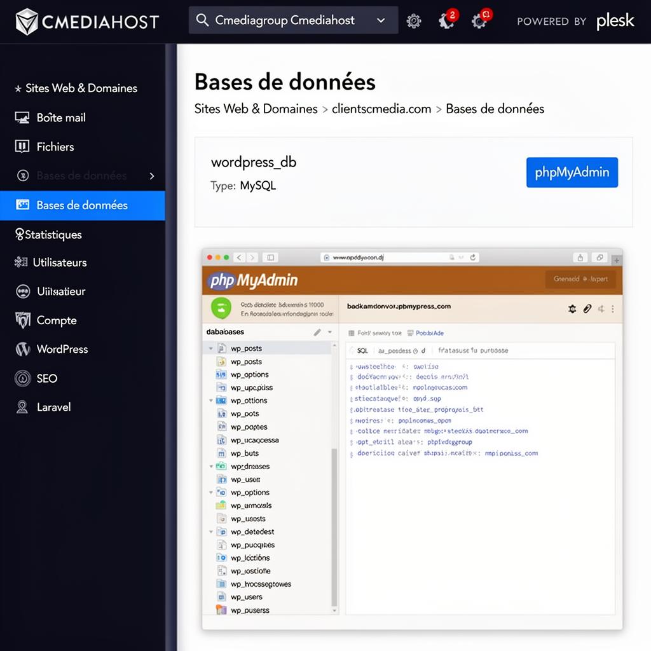Viewport: 651px width, 651px height.
Task: Click the CMEDIAHOST logo in the header
Action: point(87,22)
